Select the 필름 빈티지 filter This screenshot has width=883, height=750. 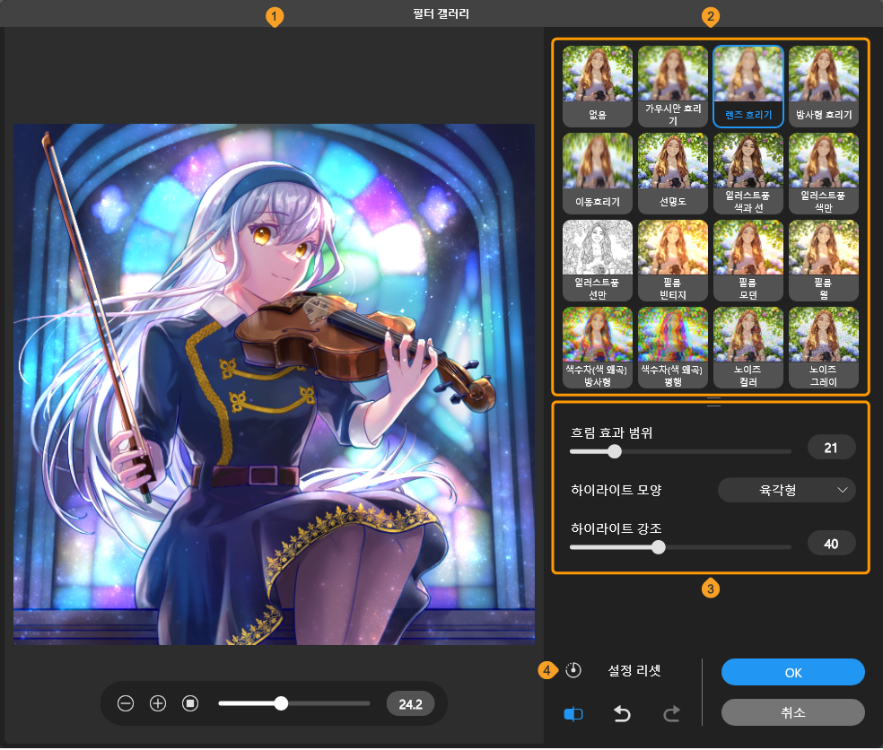[x=673, y=260]
